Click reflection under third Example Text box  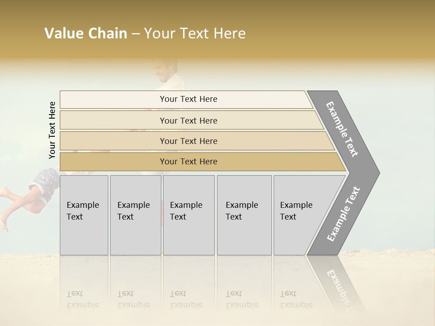(189, 286)
